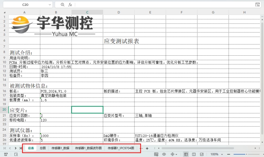Select column F header
264x157 pixels.
click(181, 12)
